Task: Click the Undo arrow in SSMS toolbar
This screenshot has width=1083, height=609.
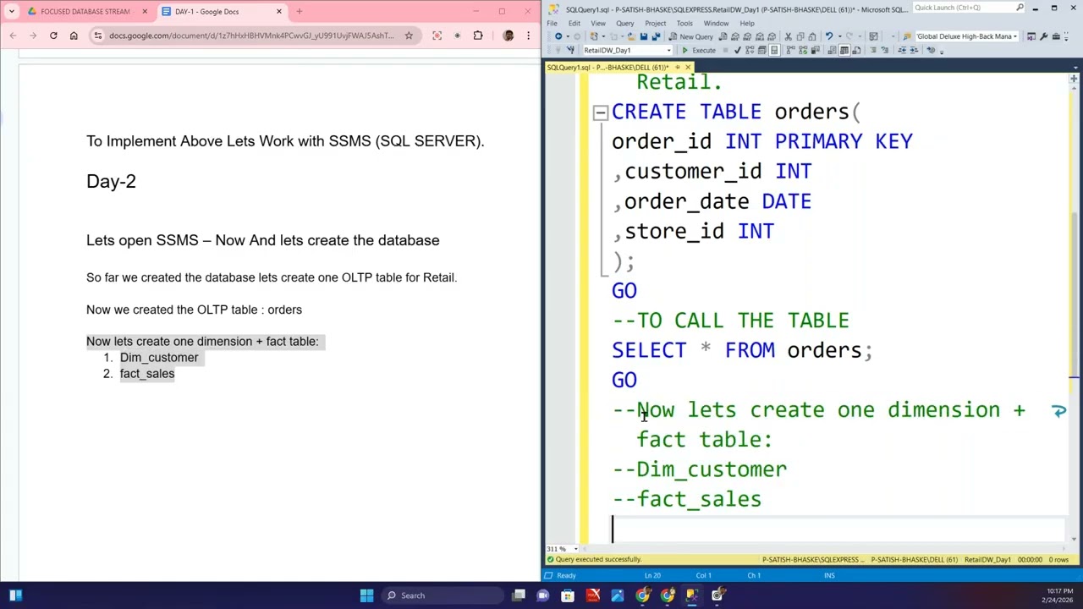Action: (x=829, y=36)
